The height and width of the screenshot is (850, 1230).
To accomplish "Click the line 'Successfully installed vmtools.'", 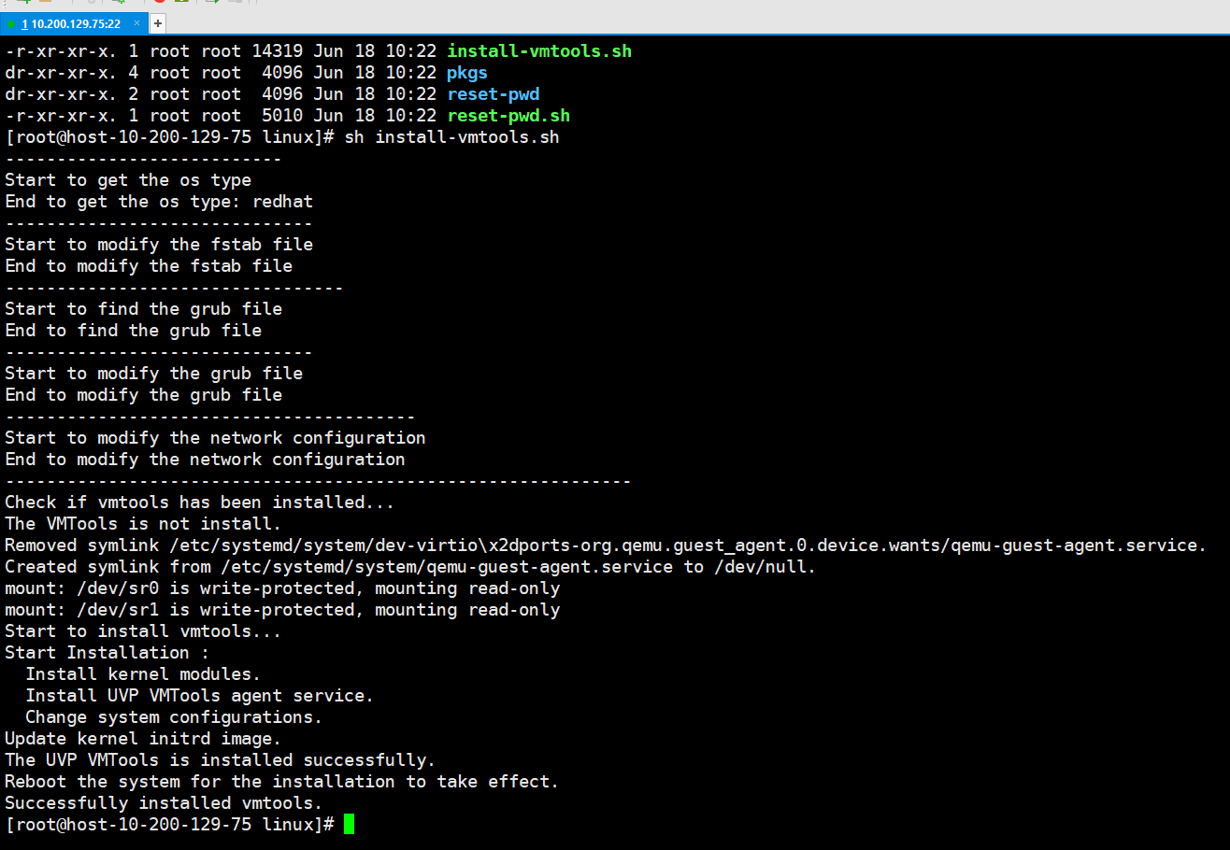I will (x=164, y=803).
